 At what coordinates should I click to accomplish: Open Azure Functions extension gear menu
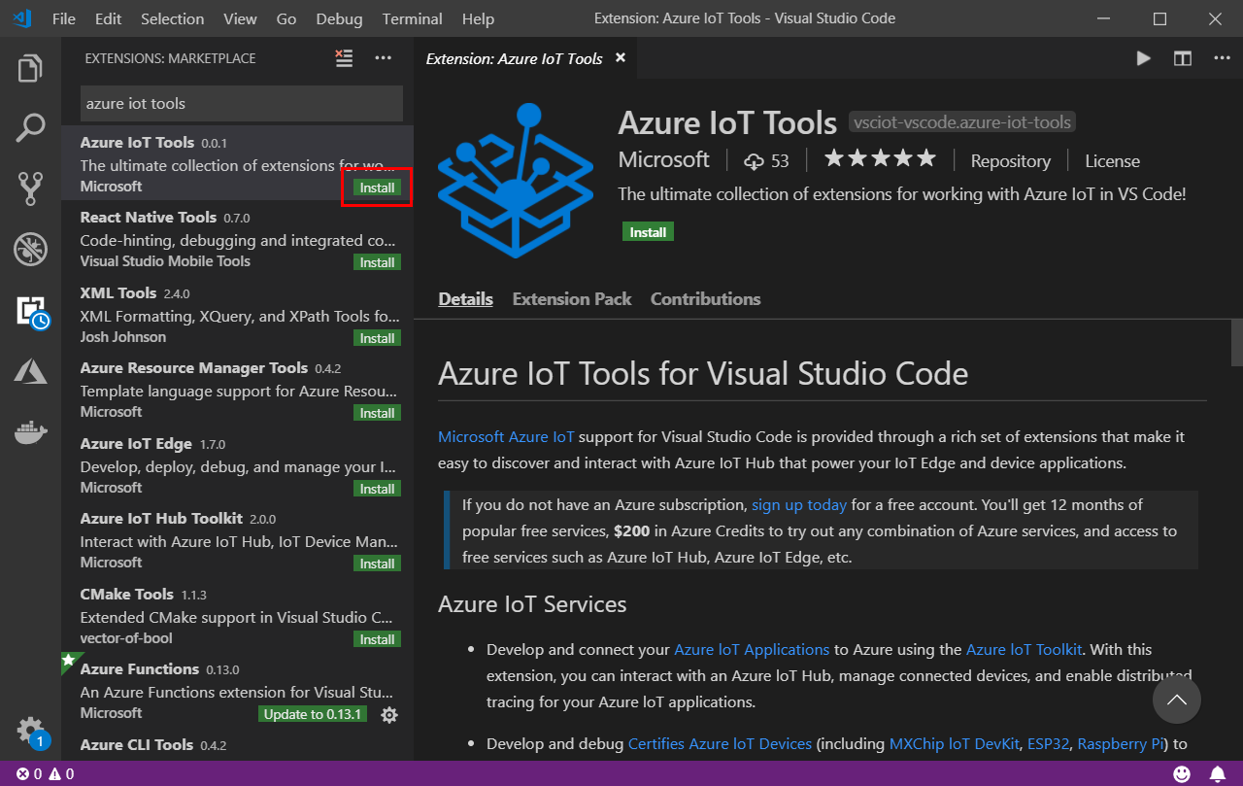[389, 715]
